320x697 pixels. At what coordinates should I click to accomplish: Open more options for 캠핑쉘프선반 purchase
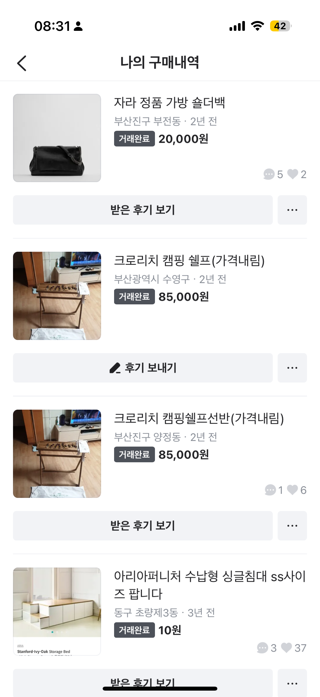pos(292,526)
